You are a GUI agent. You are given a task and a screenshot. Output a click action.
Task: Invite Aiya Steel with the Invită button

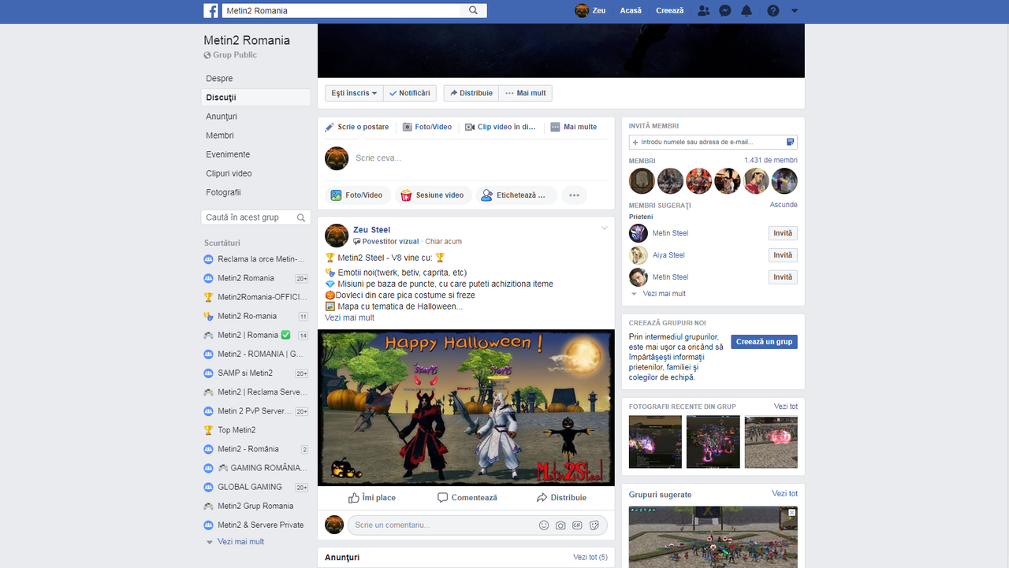pyautogui.click(x=782, y=254)
